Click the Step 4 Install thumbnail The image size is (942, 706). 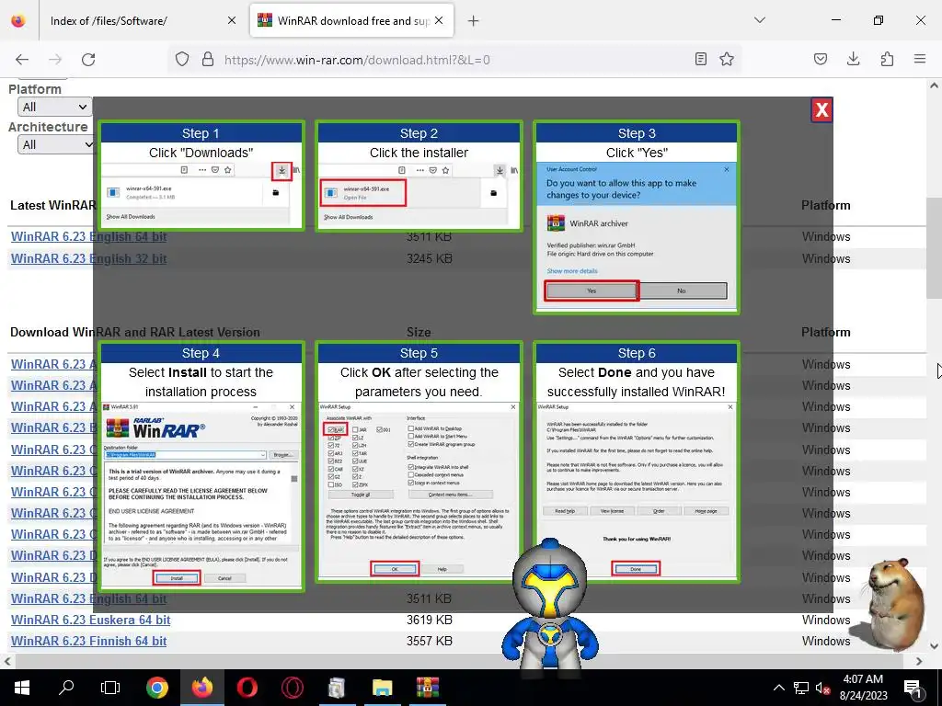tap(201, 466)
